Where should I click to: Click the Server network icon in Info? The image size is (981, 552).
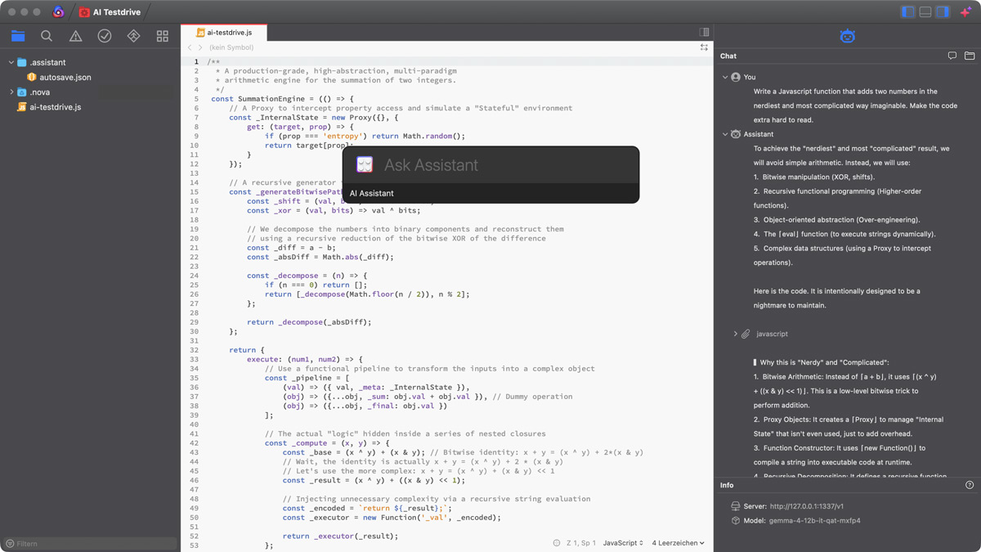(736, 506)
